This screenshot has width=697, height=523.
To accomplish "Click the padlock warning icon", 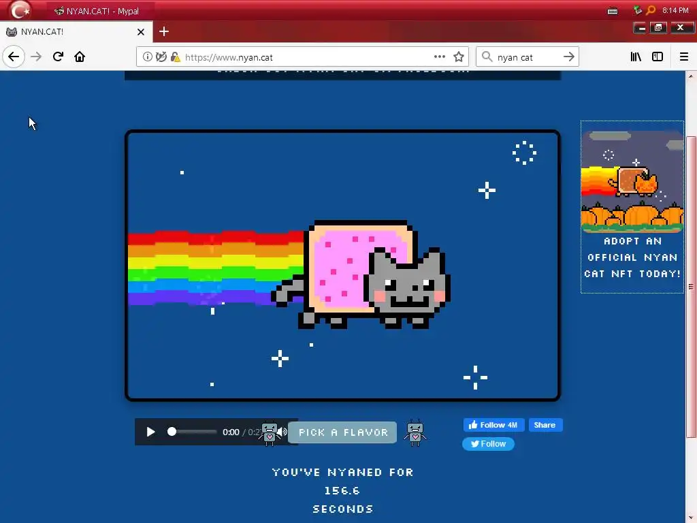I will point(176,57).
